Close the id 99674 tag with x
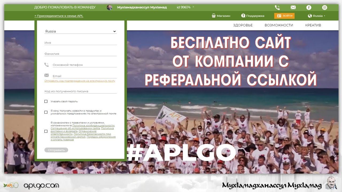The height and width of the screenshot is (192, 342). 193,7
